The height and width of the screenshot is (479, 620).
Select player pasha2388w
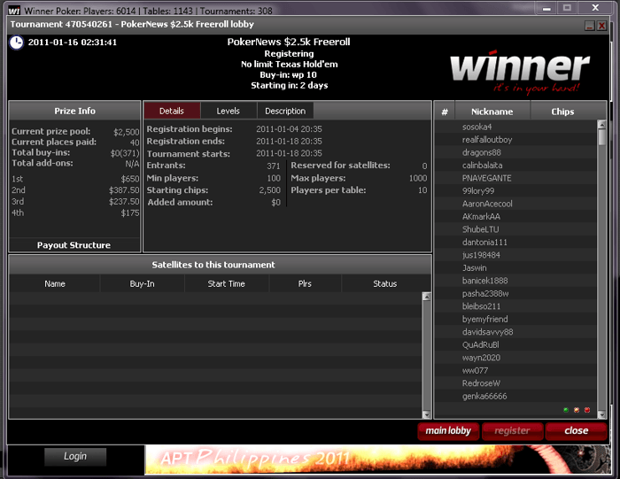(x=516, y=294)
